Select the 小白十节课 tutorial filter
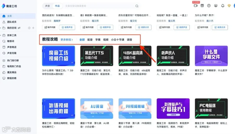The image size is (235, 134). click(118, 40)
